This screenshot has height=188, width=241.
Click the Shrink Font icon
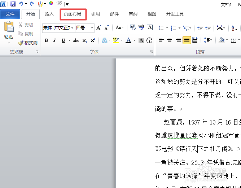pyautogui.click(x=106, y=28)
